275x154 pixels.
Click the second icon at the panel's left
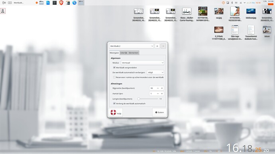point(10,3)
